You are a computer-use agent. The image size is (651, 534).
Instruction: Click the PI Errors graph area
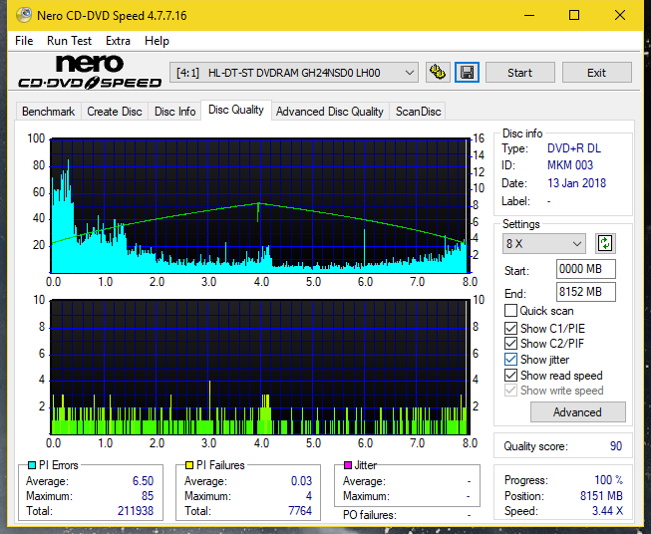click(260, 205)
